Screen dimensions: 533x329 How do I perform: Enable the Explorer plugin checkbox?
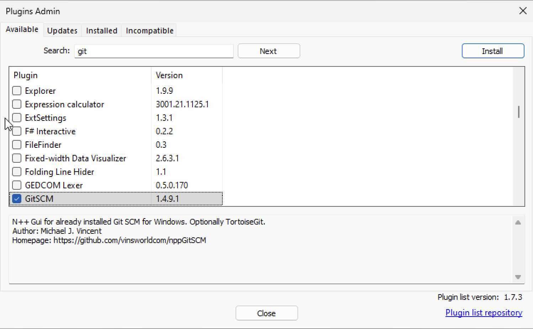click(17, 91)
